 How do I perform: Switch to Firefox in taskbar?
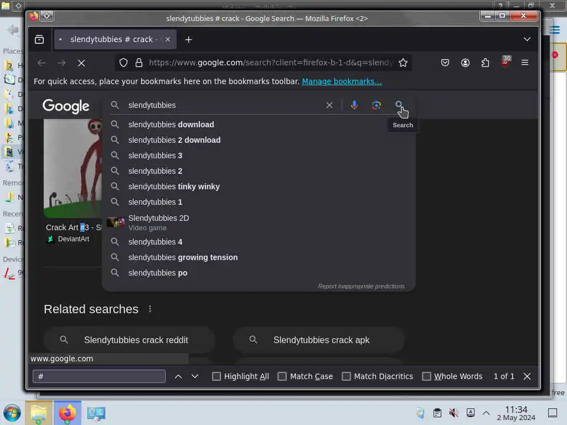67,413
